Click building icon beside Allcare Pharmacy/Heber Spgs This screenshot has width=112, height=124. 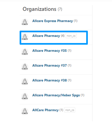[x=25, y=97]
